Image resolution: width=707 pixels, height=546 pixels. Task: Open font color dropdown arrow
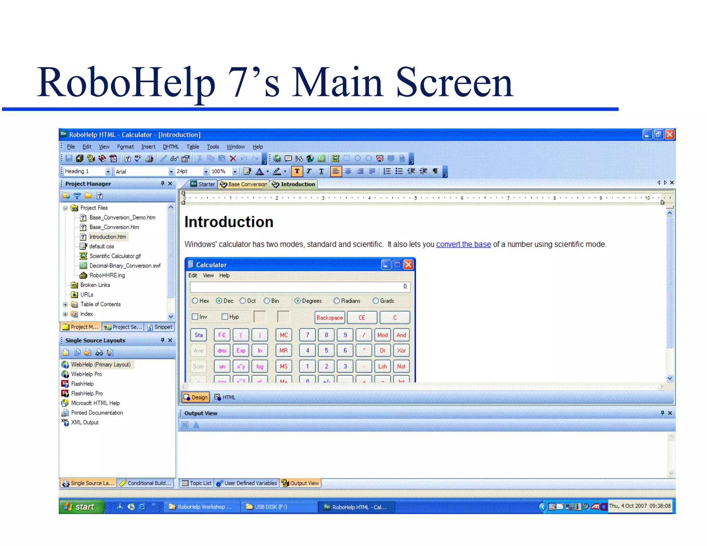(268, 172)
